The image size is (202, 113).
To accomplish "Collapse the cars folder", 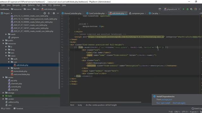I will (x=9, y=62).
